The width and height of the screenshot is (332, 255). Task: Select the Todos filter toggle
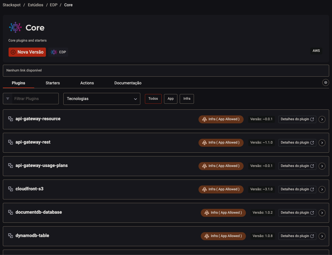point(153,99)
